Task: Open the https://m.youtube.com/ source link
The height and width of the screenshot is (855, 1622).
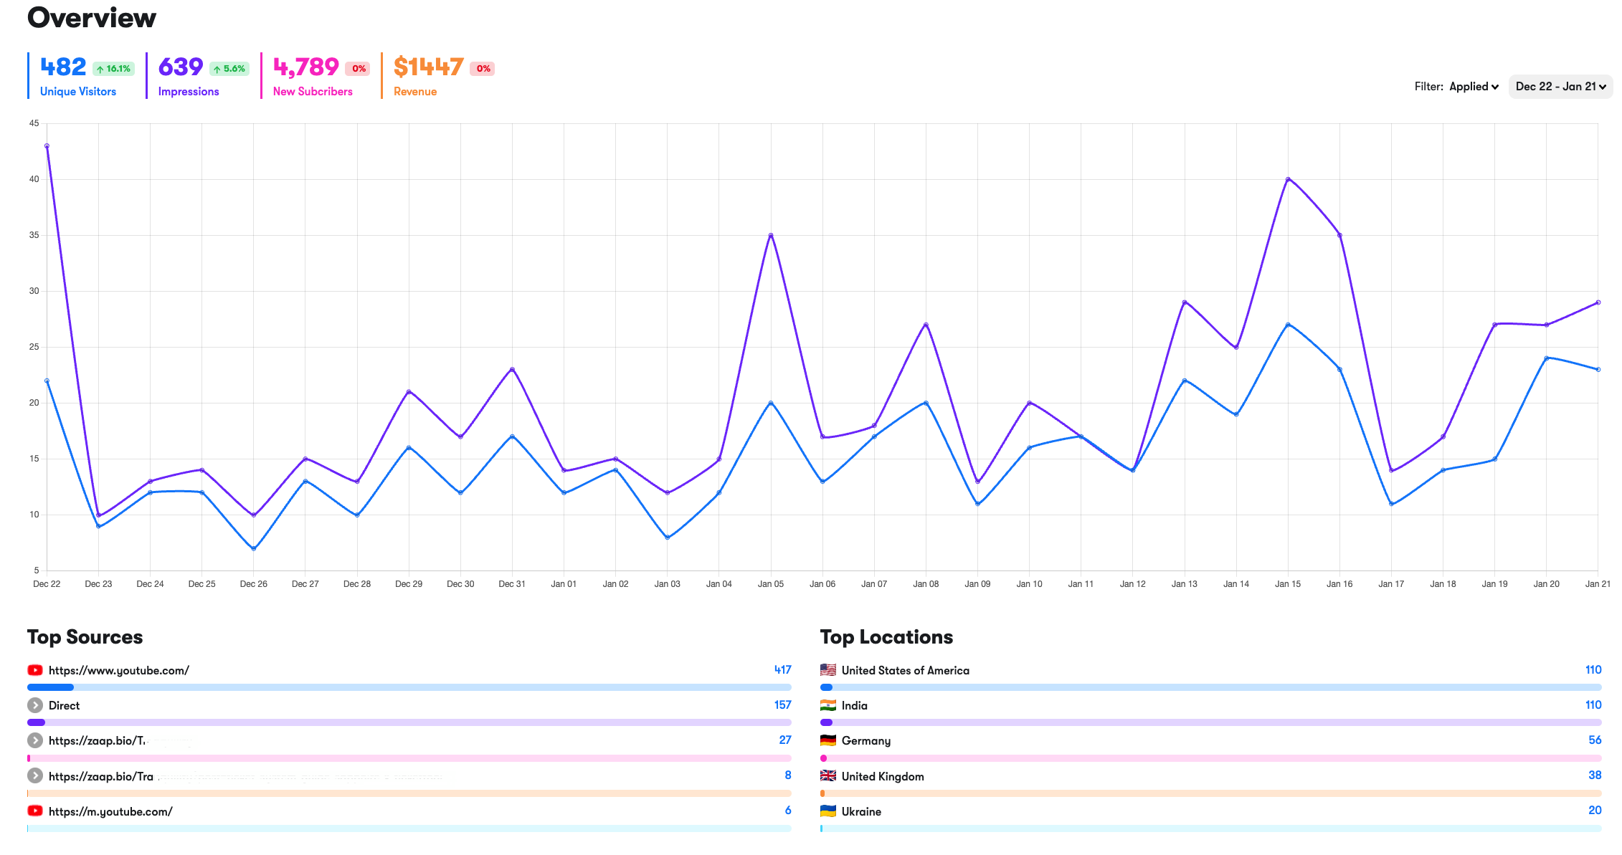Action: pos(110,811)
